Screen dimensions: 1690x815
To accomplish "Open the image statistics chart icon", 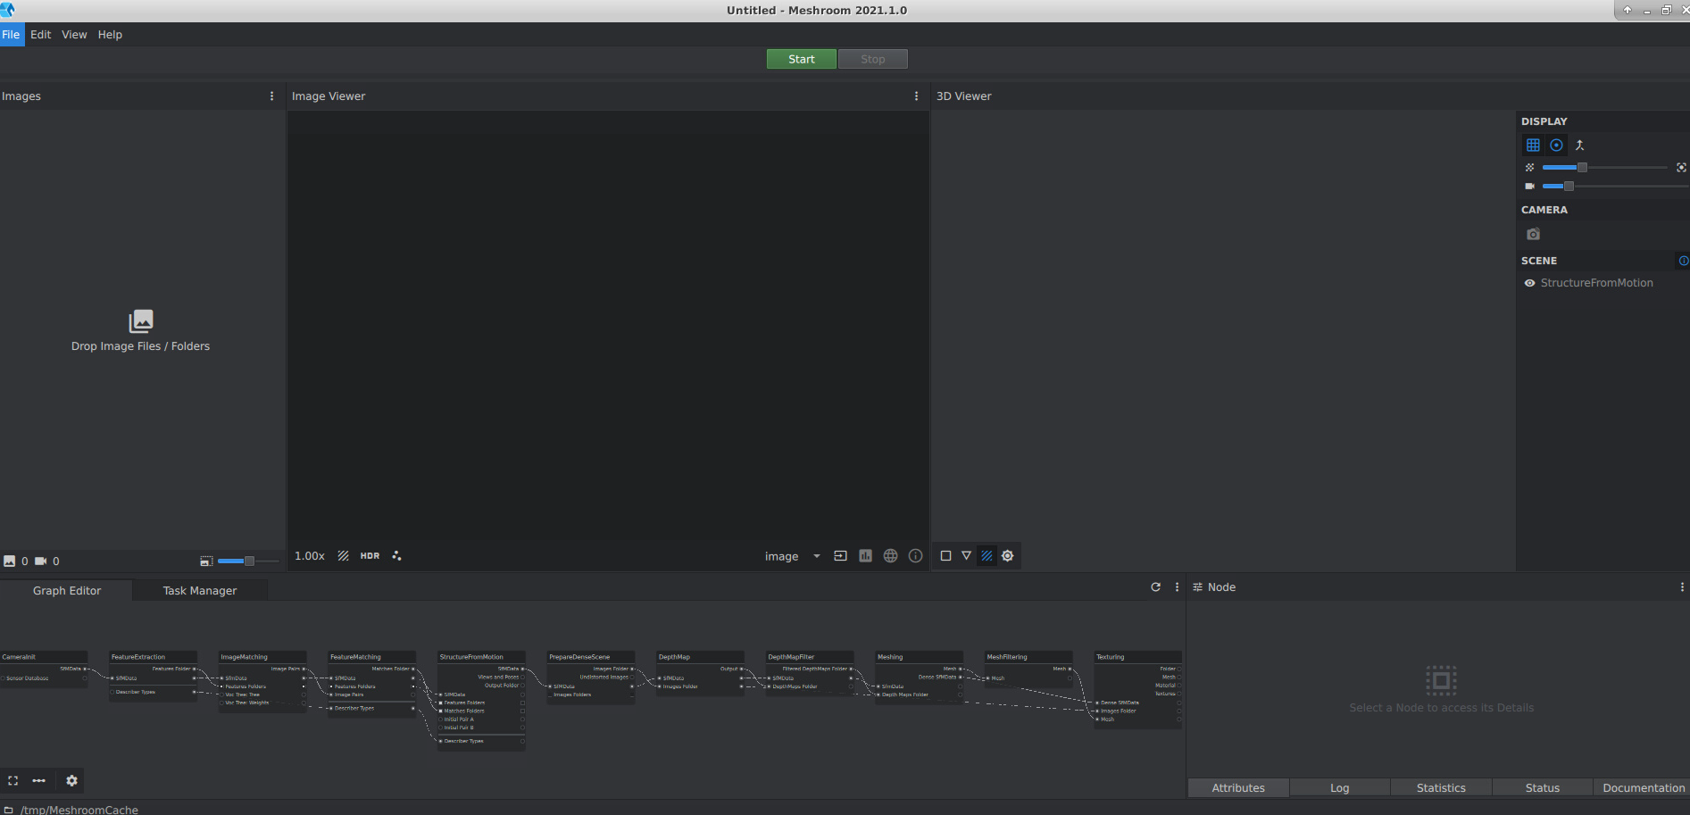I will click(x=865, y=556).
